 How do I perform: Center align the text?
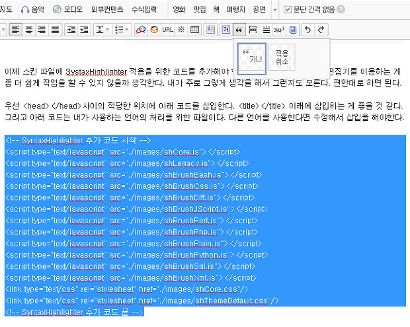coord(28,30)
